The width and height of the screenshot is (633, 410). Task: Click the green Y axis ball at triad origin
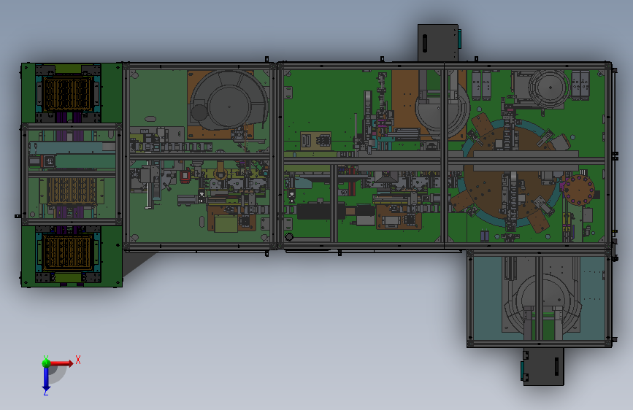tap(46, 363)
